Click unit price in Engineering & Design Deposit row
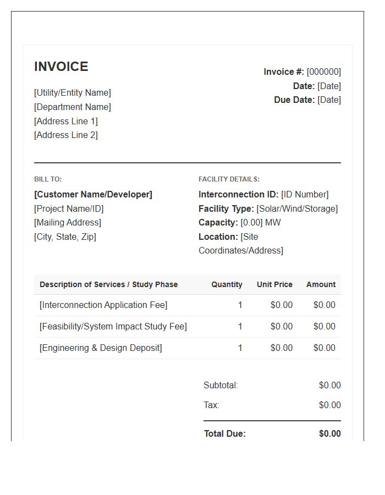385x495 pixels. click(282, 348)
